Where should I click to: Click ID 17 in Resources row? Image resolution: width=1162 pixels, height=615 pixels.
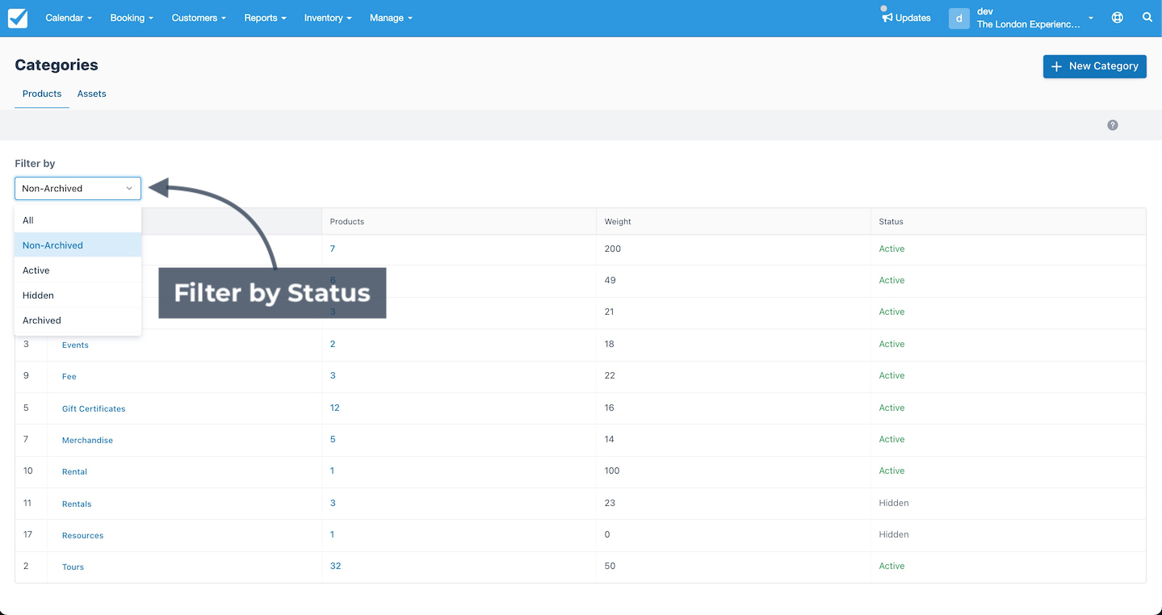pyautogui.click(x=27, y=534)
